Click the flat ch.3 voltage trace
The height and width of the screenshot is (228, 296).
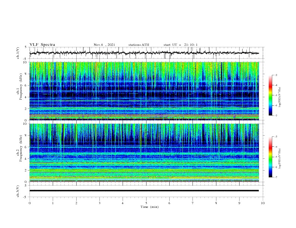point(144,191)
